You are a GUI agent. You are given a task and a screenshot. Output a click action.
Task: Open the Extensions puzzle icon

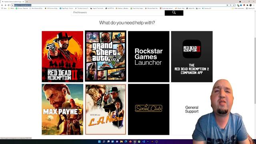pos(247,5)
